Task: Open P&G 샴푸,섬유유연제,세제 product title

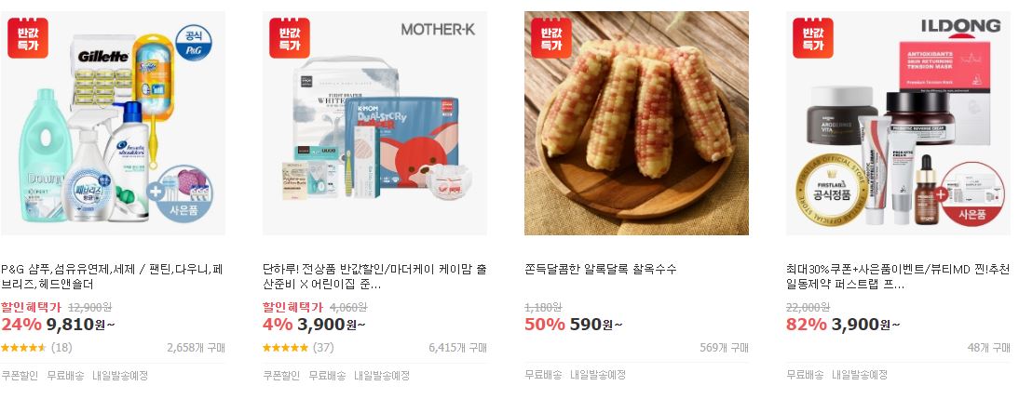Action: [x=113, y=276]
